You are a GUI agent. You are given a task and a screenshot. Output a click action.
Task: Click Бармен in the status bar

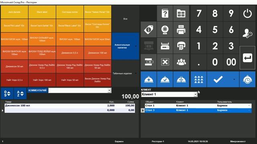coord(119,141)
